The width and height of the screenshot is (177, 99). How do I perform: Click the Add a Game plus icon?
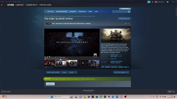[x=2, y=92]
